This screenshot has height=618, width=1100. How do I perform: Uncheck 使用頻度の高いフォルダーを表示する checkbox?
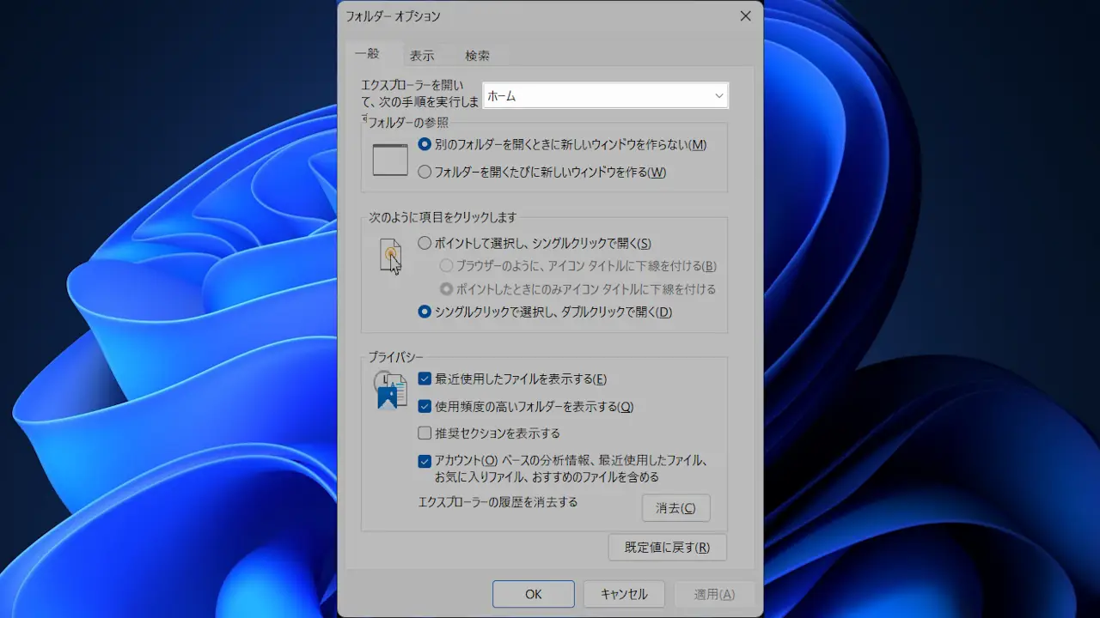pyautogui.click(x=425, y=407)
